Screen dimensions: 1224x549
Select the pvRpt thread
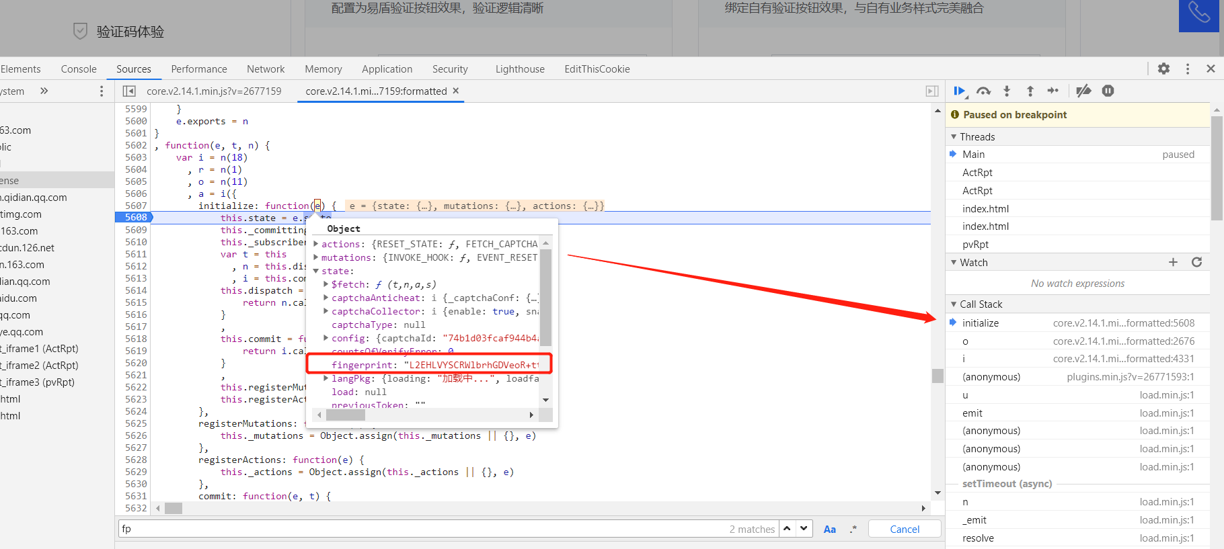click(1078, 244)
